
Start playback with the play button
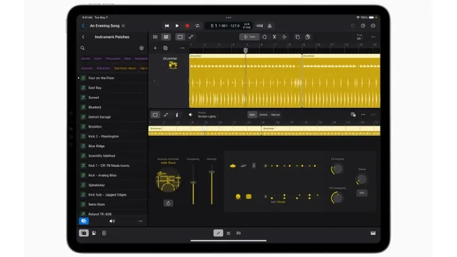click(177, 26)
